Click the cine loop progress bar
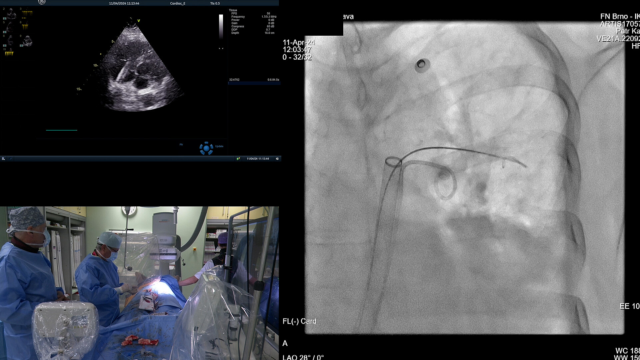 point(254,83)
